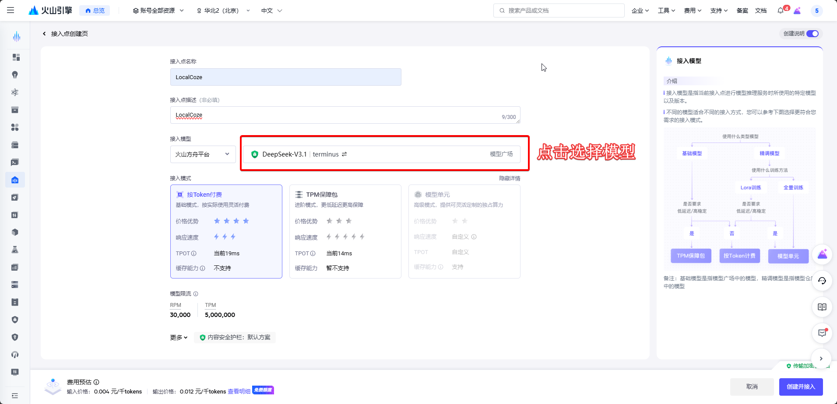837x404 pixels.
Task: Open the 火山方舟平台 dropdown
Action: point(203,154)
